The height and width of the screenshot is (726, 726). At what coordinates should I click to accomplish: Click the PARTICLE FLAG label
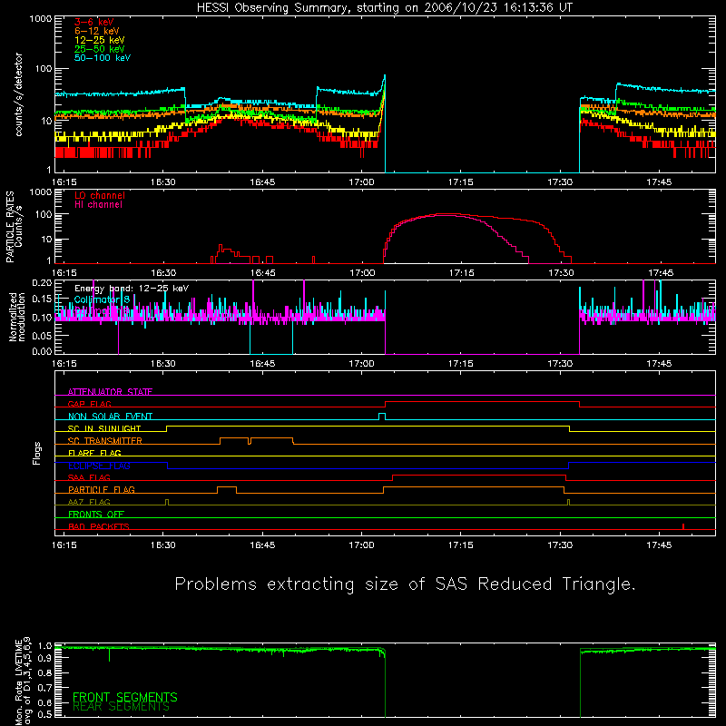point(102,489)
